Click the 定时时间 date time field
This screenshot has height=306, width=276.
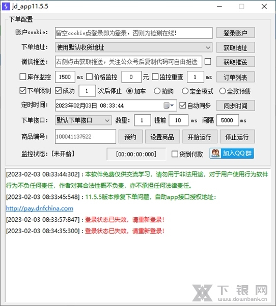click(116, 106)
